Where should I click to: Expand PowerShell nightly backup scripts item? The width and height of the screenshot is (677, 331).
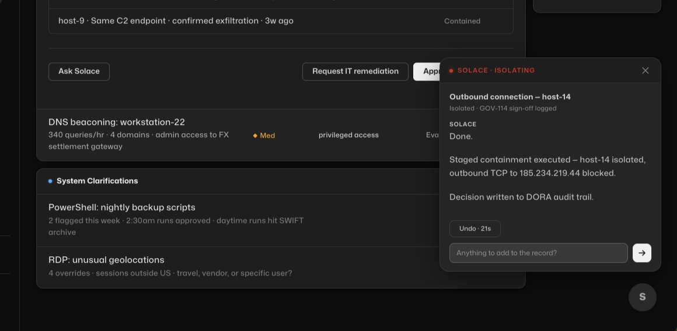[x=238, y=220]
